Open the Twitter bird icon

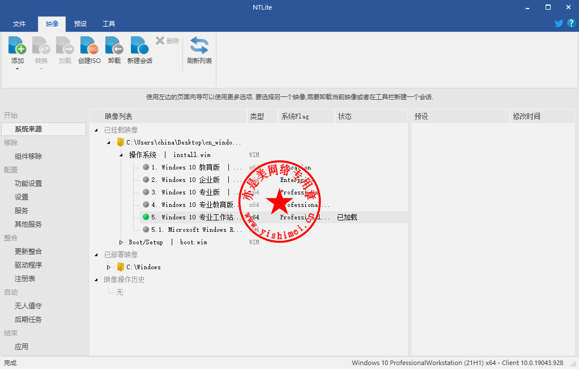pyautogui.click(x=559, y=23)
